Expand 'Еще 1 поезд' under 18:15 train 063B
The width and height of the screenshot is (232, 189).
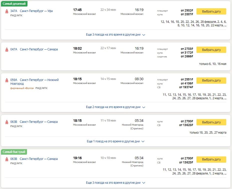[x=115, y=141]
